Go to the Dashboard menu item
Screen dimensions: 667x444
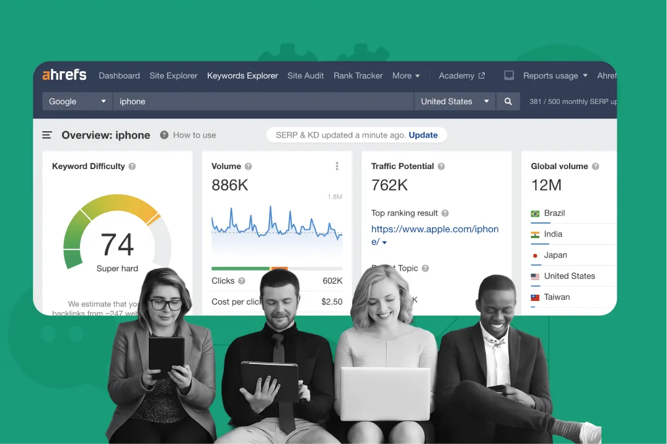(x=119, y=75)
